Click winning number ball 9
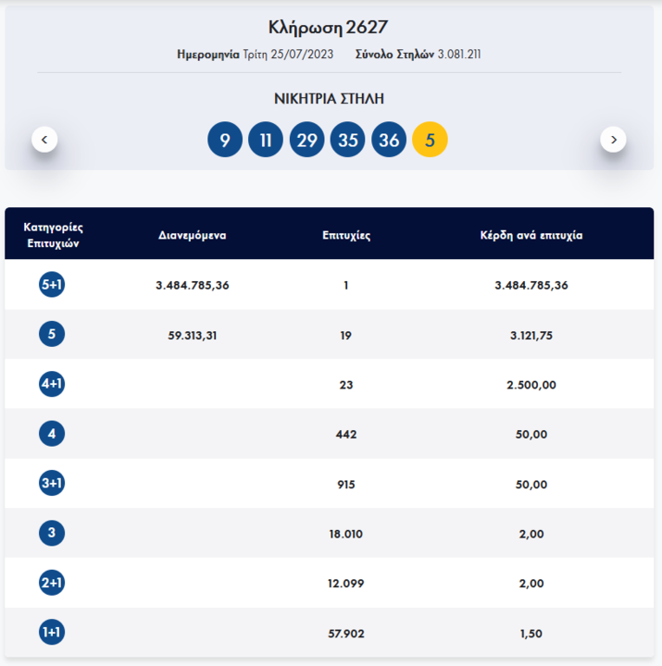The width and height of the screenshot is (662, 666). pos(225,141)
